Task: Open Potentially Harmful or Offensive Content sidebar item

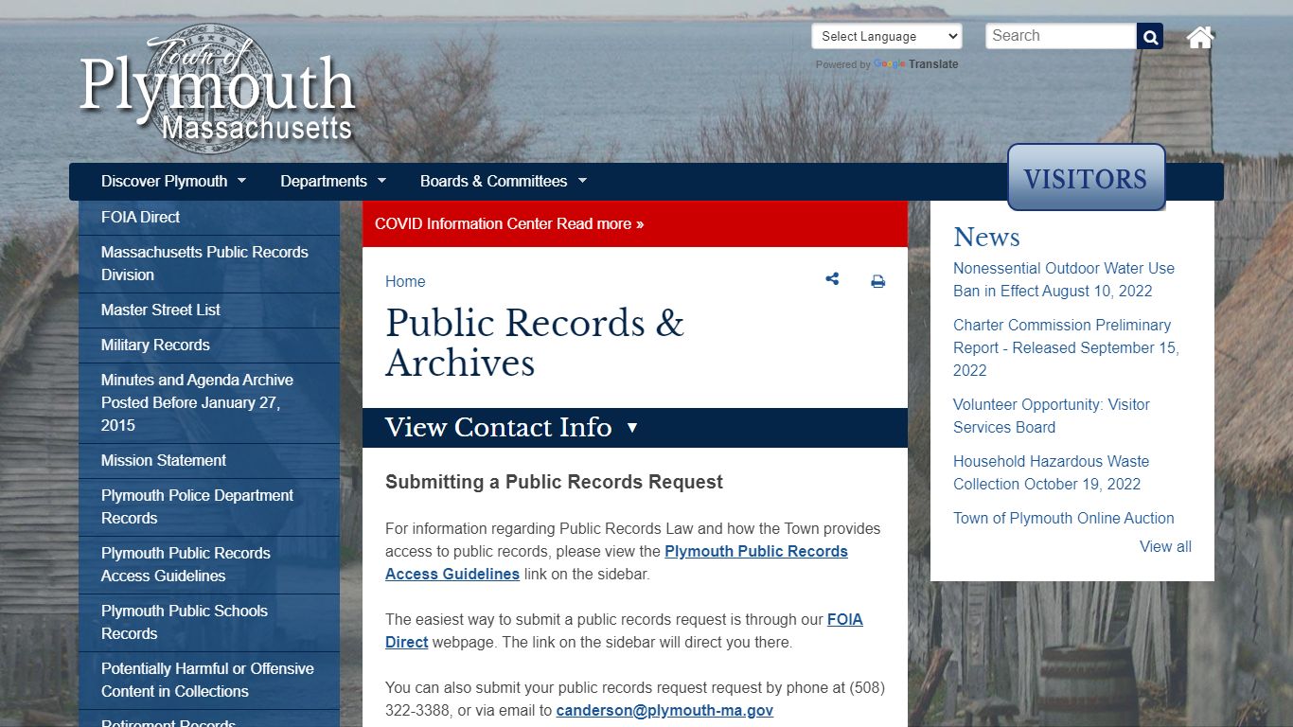Action: tap(209, 681)
